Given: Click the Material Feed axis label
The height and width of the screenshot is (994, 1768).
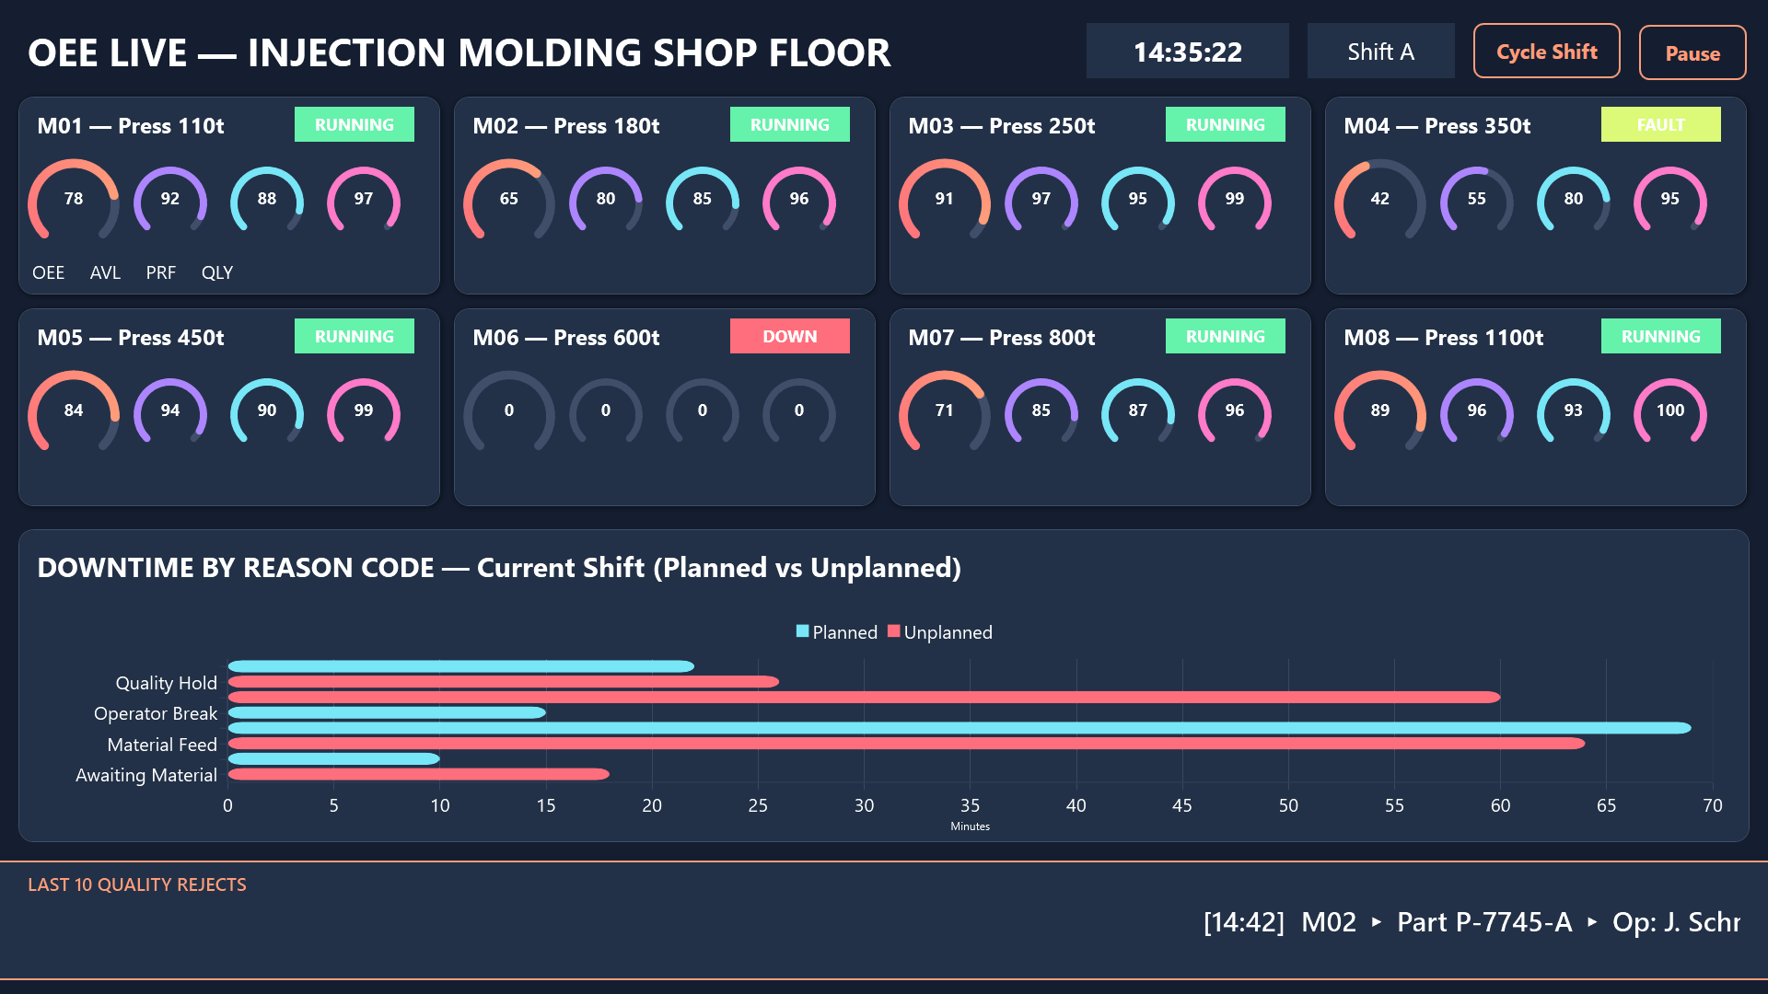Looking at the screenshot, I should [162, 745].
